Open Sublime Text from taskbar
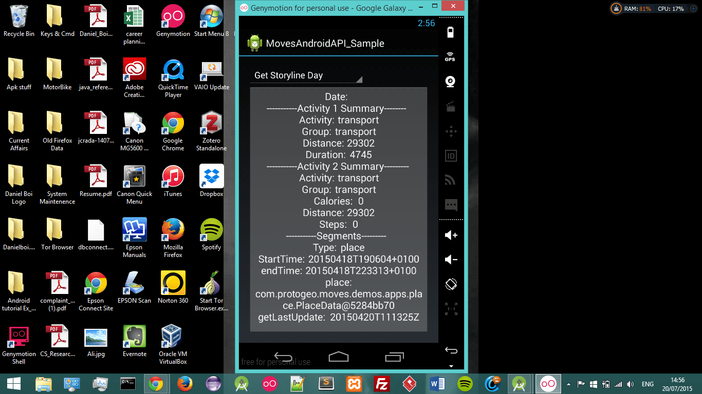Image resolution: width=702 pixels, height=394 pixels. (x=325, y=384)
